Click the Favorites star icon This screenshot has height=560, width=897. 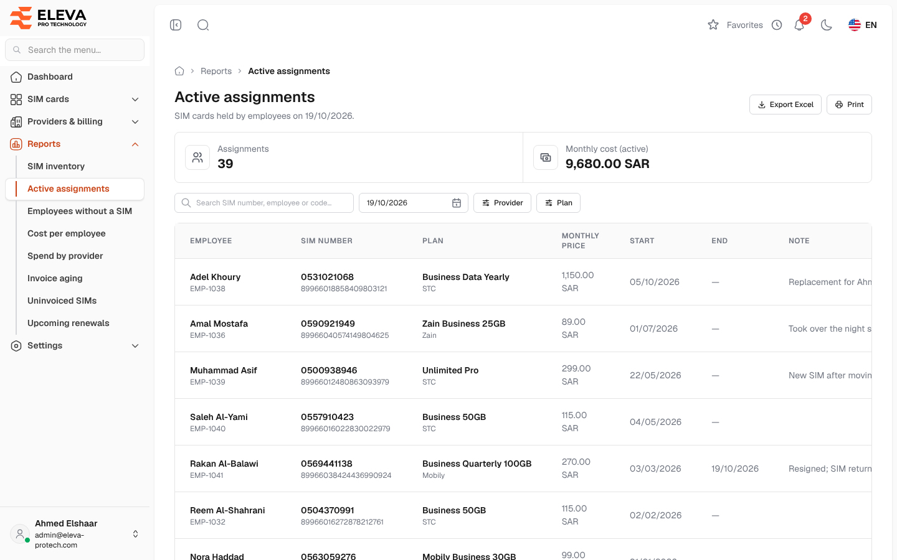coord(713,25)
